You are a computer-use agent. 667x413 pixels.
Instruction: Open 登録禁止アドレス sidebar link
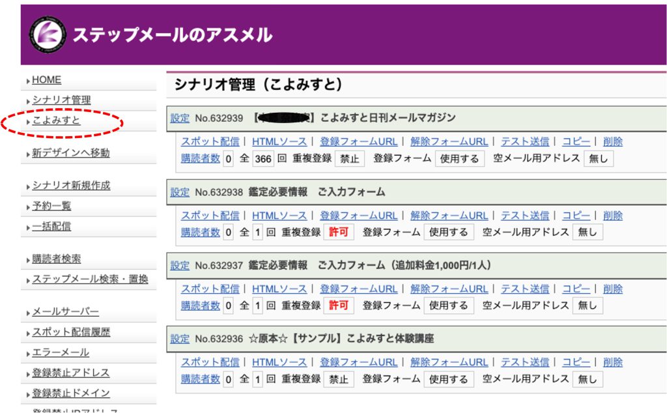point(70,373)
